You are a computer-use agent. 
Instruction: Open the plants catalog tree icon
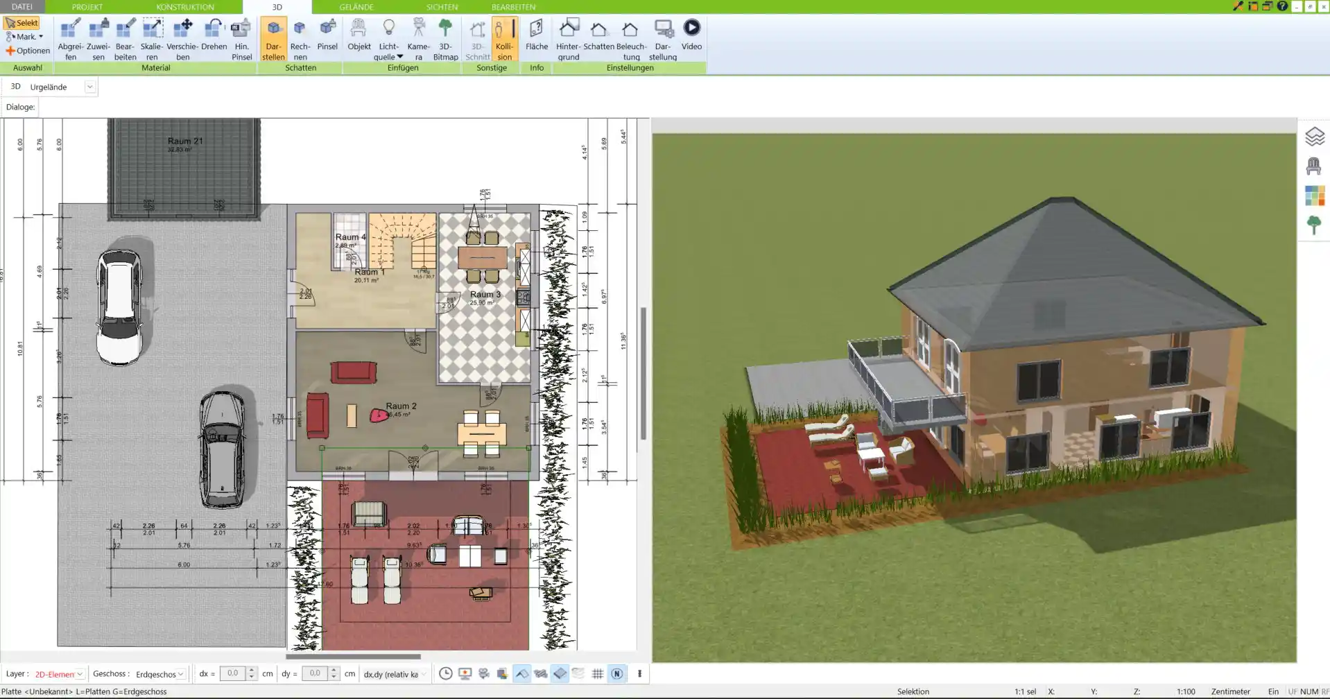pyautogui.click(x=1313, y=225)
